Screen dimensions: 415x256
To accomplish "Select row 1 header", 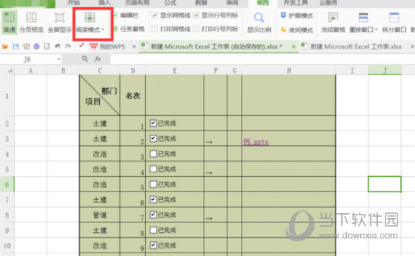I will tap(7, 95).
